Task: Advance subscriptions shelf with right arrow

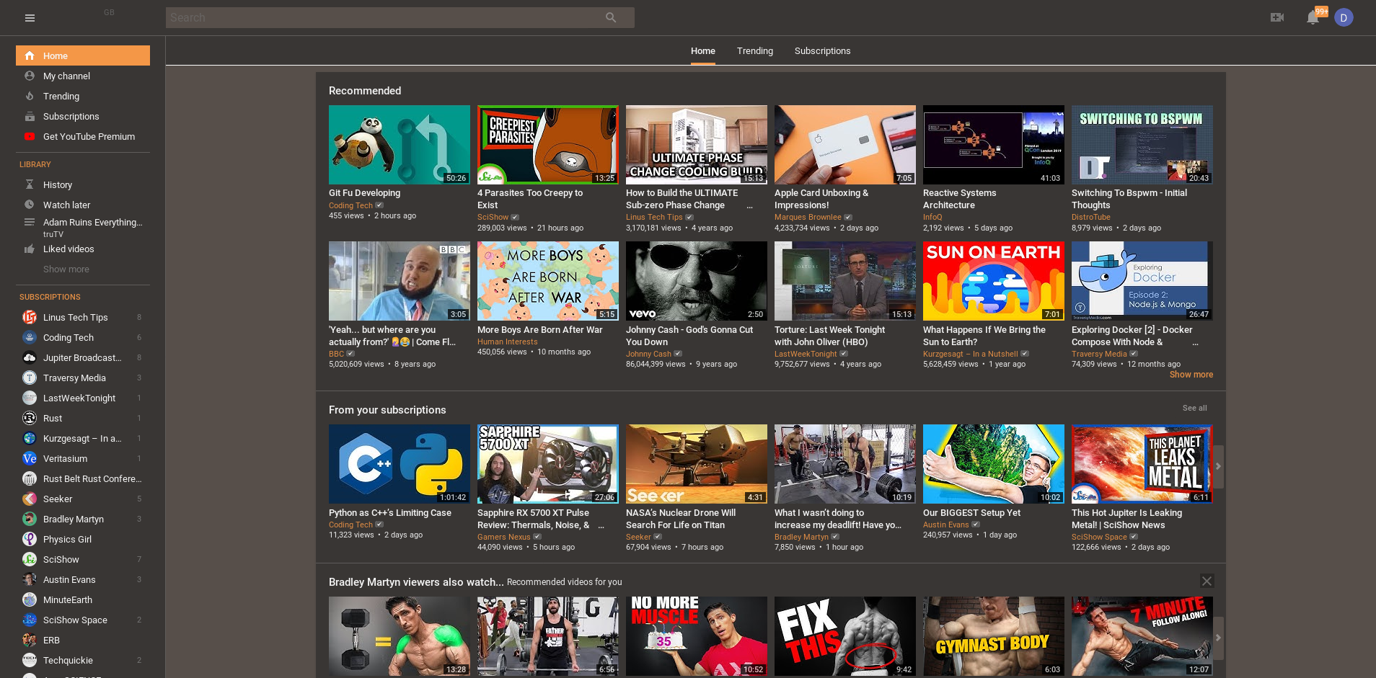Action: pos(1218,466)
